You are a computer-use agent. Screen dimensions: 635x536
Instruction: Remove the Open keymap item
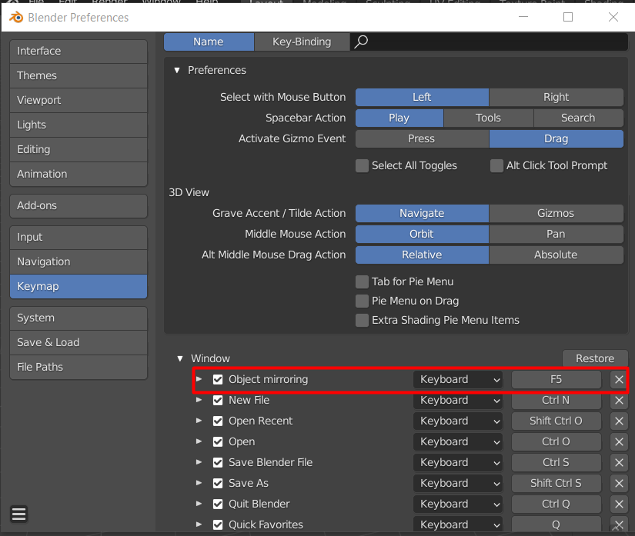tap(619, 441)
